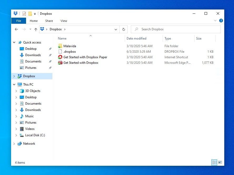This screenshot has height=175, width=234.
Task: Expand the Music tree node
Action: [16, 116]
